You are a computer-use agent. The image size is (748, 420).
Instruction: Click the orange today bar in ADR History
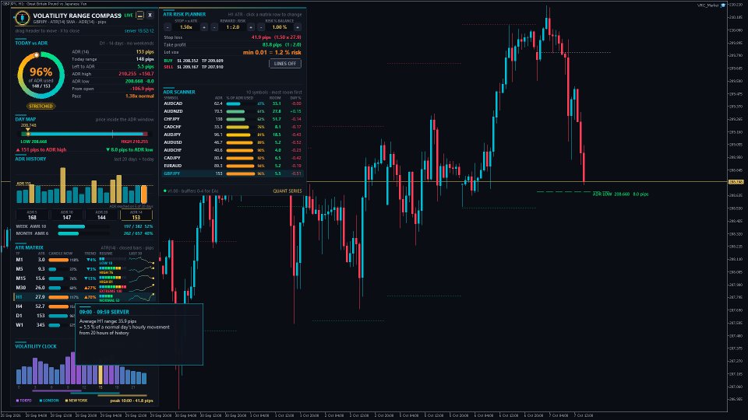(144, 194)
